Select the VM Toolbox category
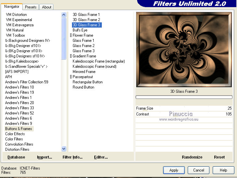The image size is (237, 178). tap(16, 35)
